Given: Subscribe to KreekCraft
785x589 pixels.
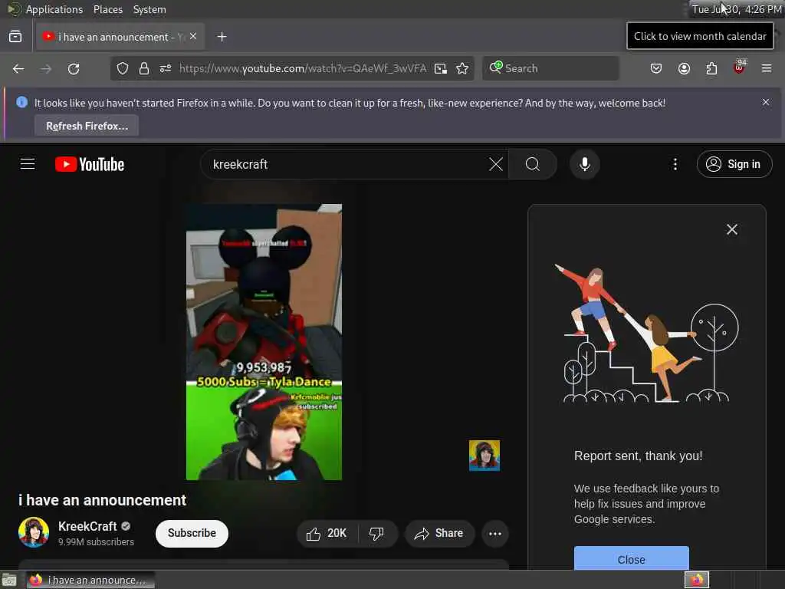Looking at the screenshot, I should [x=192, y=534].
